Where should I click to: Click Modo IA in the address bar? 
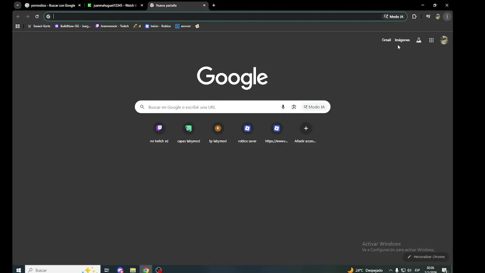point(394,16)
